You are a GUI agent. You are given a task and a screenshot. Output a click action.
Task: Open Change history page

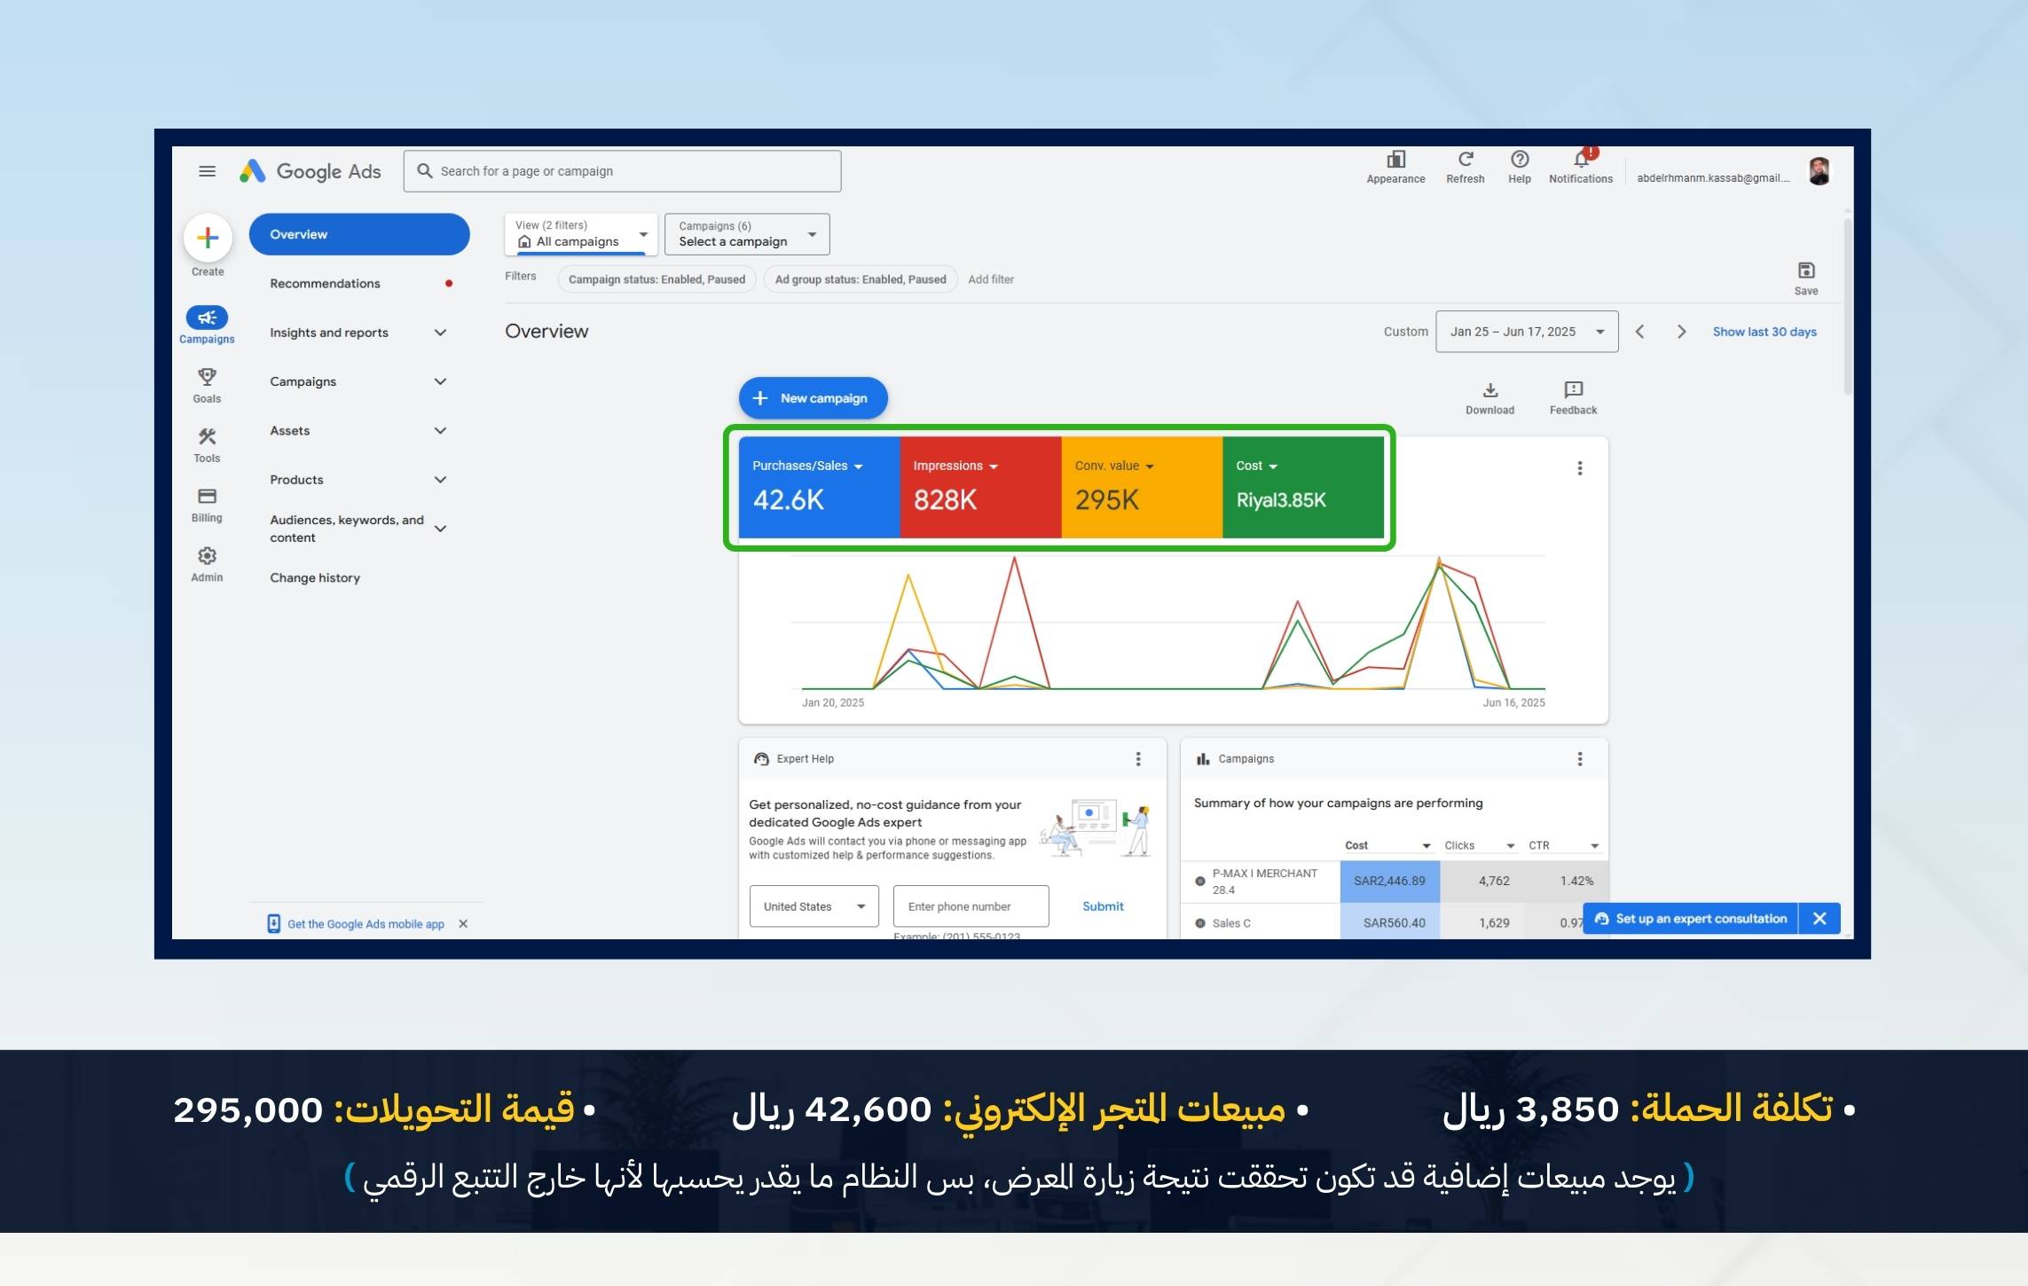click(315, 577)
